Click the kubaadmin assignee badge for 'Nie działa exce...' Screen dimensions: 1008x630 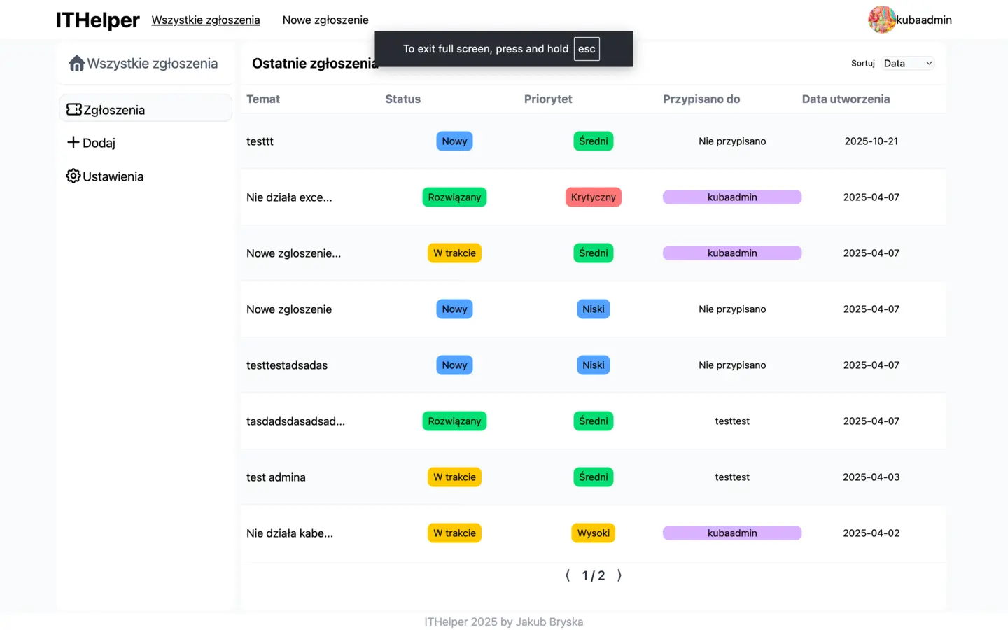pos(731,197)
